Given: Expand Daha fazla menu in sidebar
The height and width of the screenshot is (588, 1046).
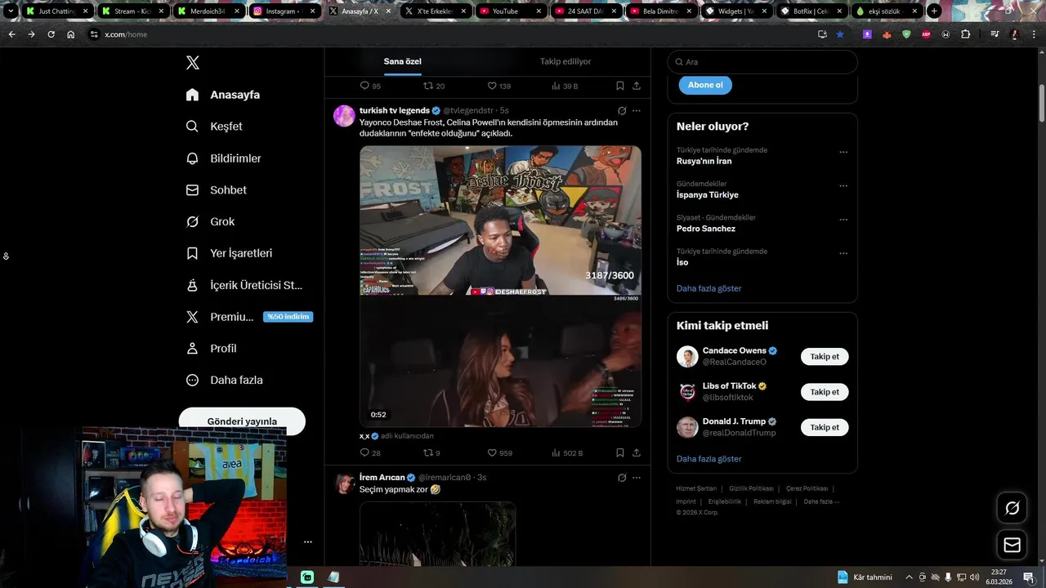Looking at the screenshot, I should [x=224, y=380].
